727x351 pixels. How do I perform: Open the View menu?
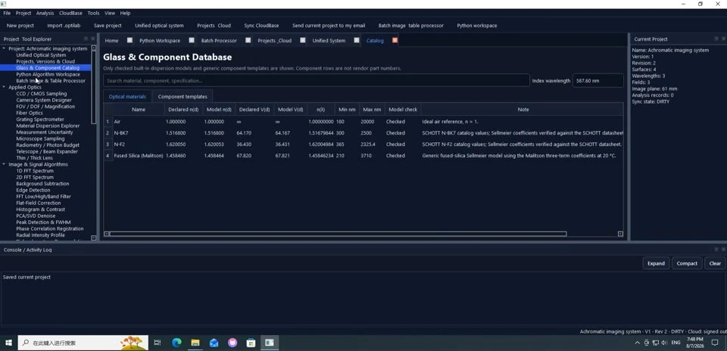coord(110,13)
